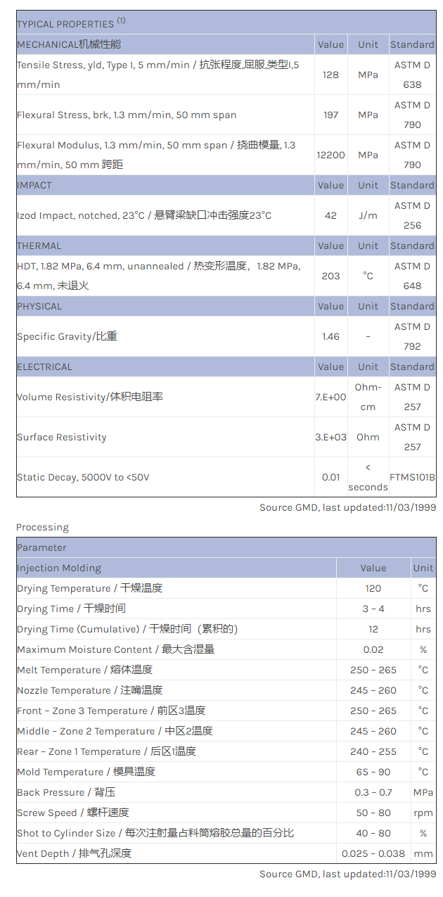Click the Processing section heading
This screenshot has width=443, height=897.
coord(43,527)
